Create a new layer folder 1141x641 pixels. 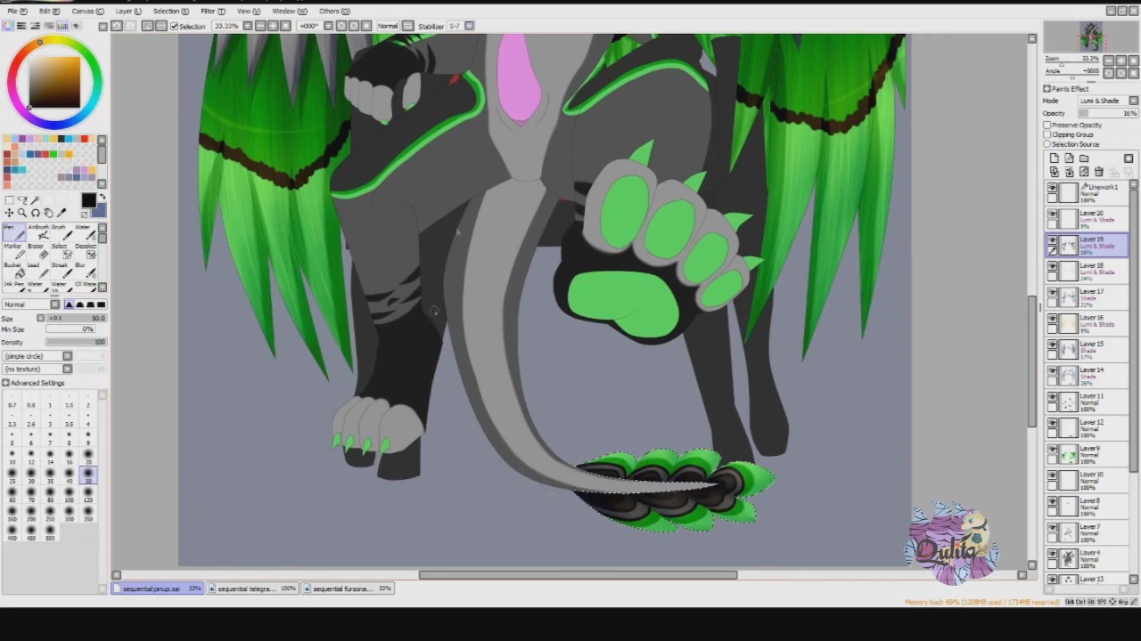tap(1084, 158)
